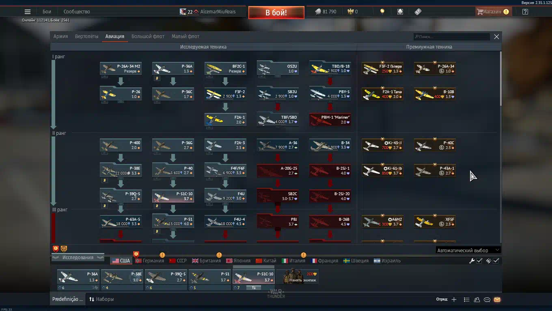The height and width of the screenshot is (311, 552).
Task: Open the orange mail envelope icon
Action: (x=497, y=300)
